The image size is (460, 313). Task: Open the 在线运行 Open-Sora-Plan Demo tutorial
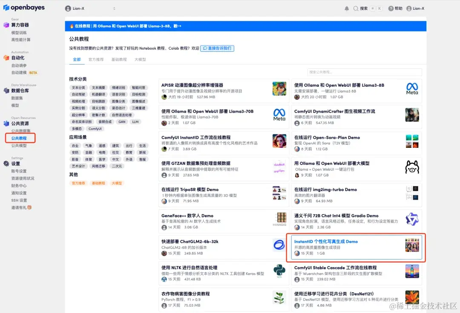[327, 138]
